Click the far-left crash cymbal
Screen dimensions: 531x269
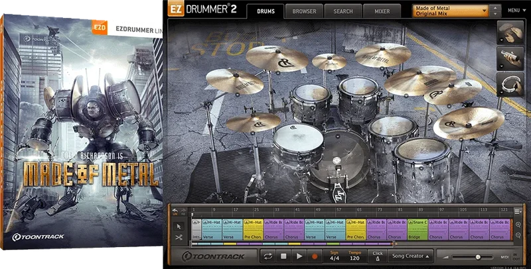click(x=234, y=81)
